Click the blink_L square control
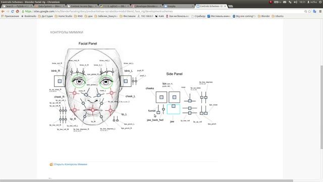 (126, 81)
